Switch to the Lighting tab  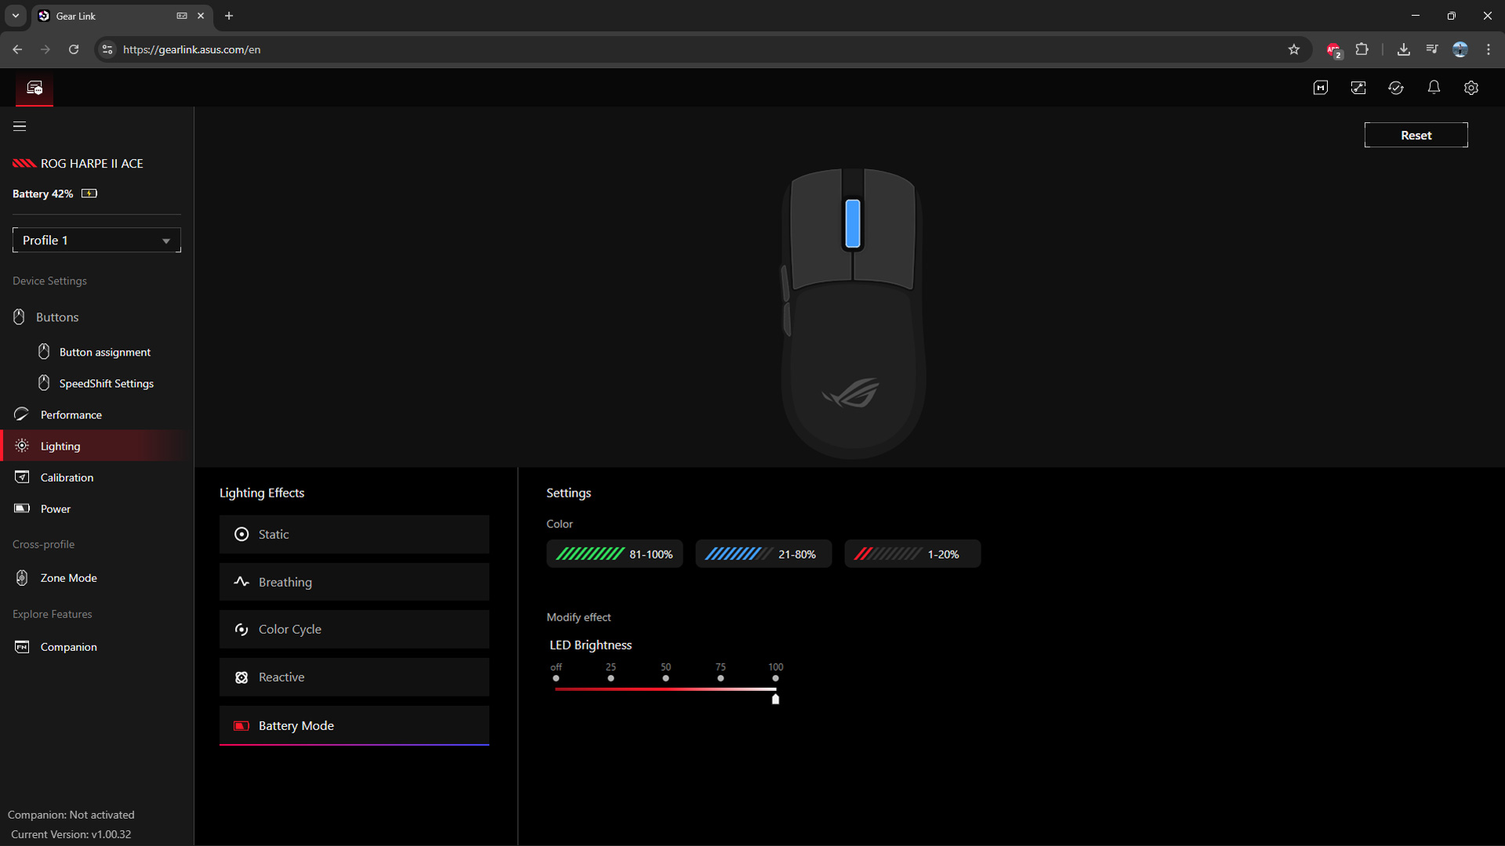(x=60, y=446)
